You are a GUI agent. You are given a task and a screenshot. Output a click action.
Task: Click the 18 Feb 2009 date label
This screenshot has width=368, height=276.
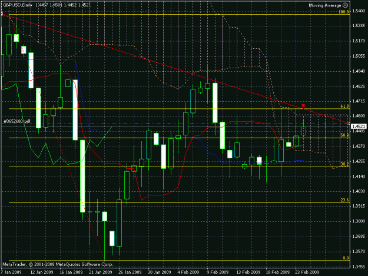pyautogui.click(x=278, y=272)
